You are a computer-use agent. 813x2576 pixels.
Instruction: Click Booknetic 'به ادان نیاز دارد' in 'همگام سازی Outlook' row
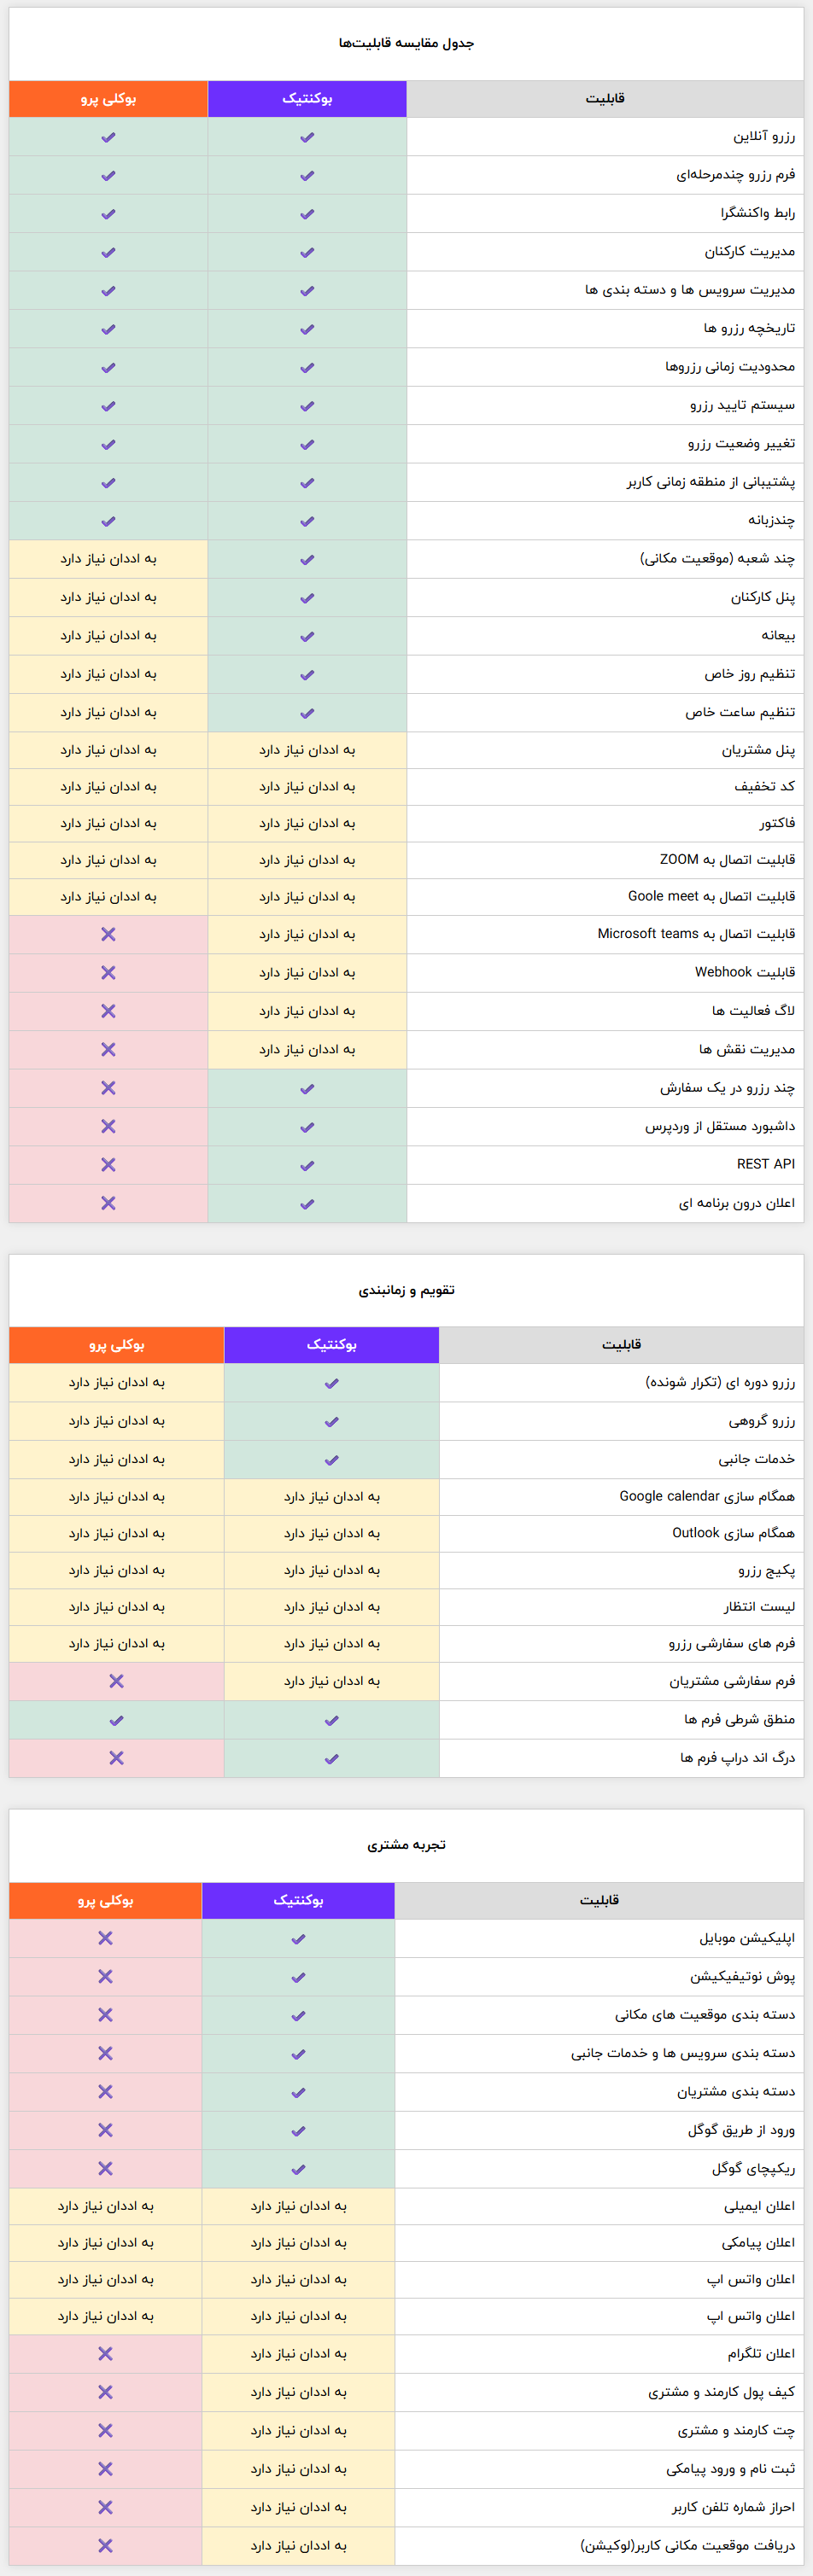[x=332, y=1534]
